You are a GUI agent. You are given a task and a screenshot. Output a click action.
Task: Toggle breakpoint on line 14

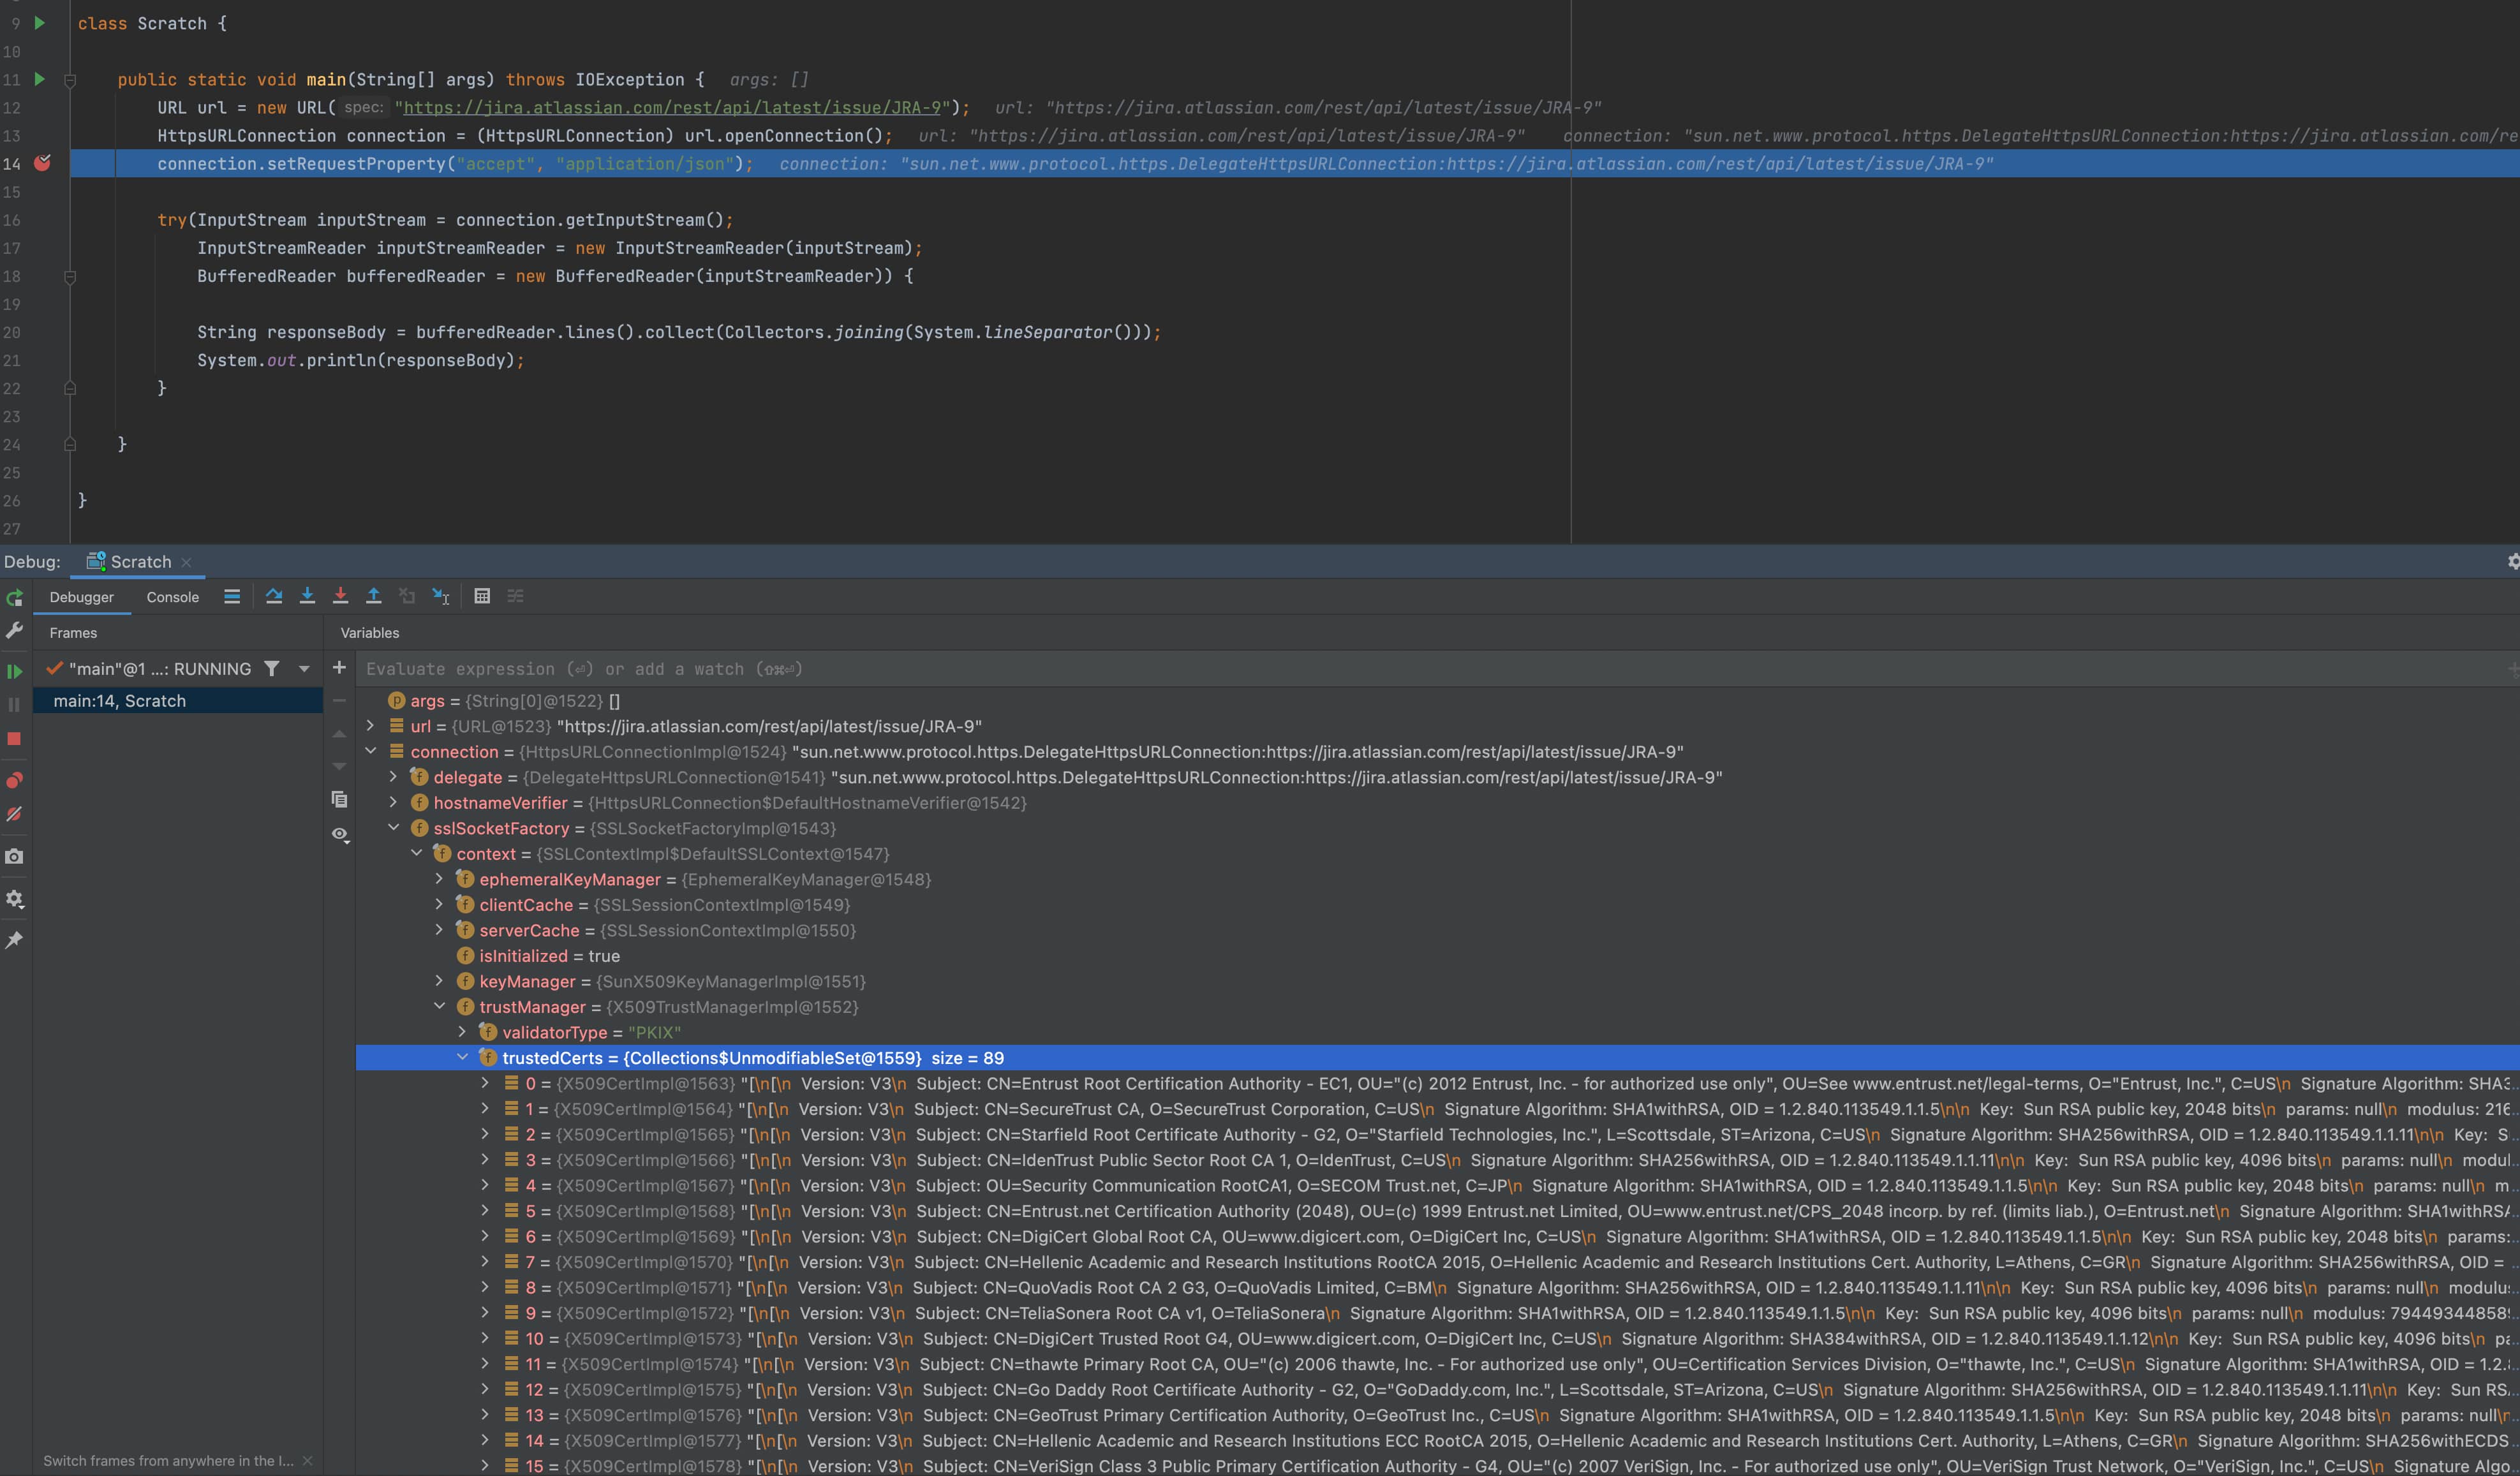tap(42, 163)
